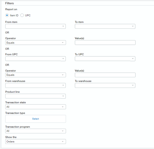Open the From warehouse dropdown
The height and width of the screenshot is (149, 154).
[36, 85]
